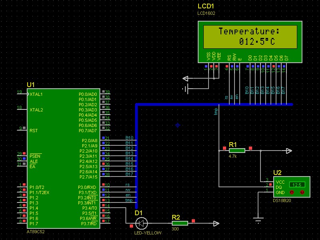320x240 pixels.
Task: Select the LCD1 reference label
Action: click(206, 6)
